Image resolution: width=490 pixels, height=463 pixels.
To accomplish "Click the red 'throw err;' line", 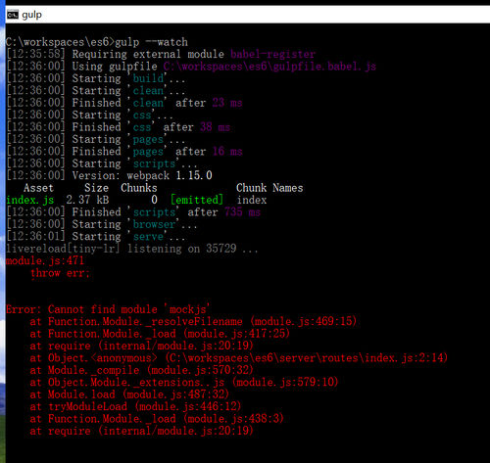I will point(60,273).
